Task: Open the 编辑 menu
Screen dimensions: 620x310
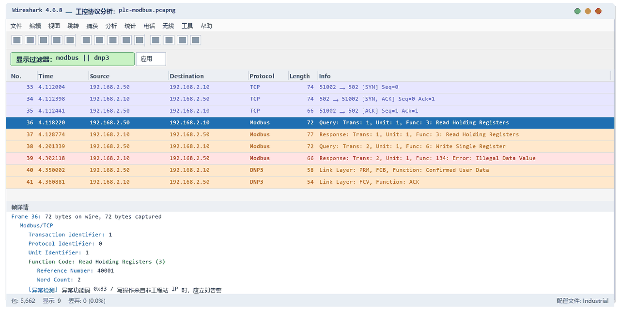Action: [x=35, y=26]
